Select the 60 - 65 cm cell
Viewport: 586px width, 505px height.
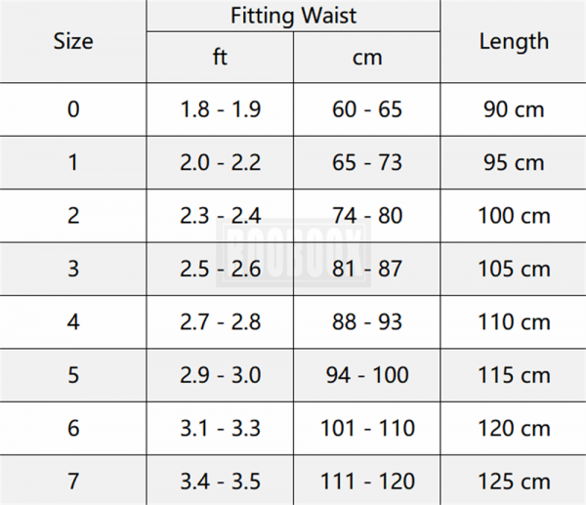click(367, 108)
